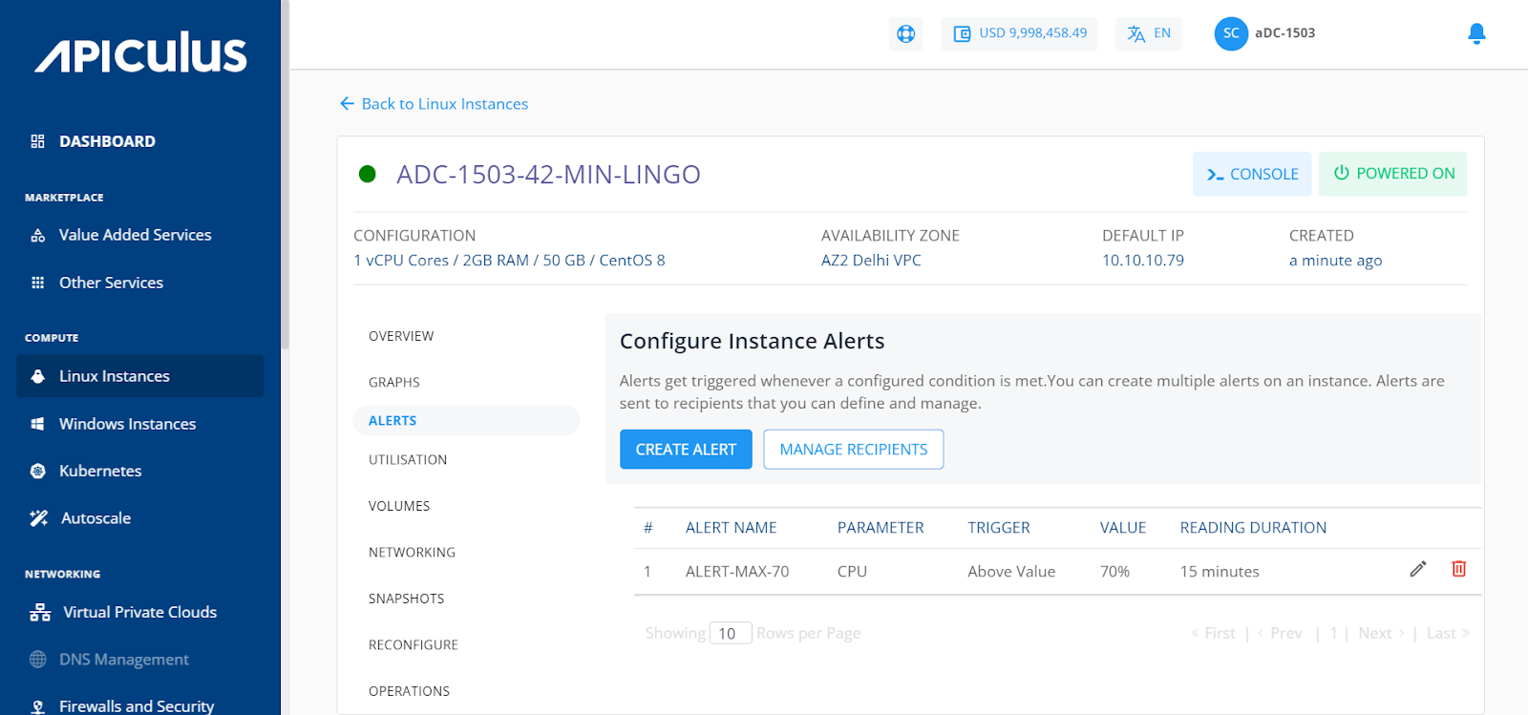Open the Operations tab

pos(409,691)
